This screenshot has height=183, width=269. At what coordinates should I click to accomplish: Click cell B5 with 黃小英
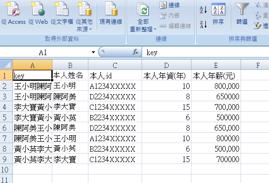point(70,117)
